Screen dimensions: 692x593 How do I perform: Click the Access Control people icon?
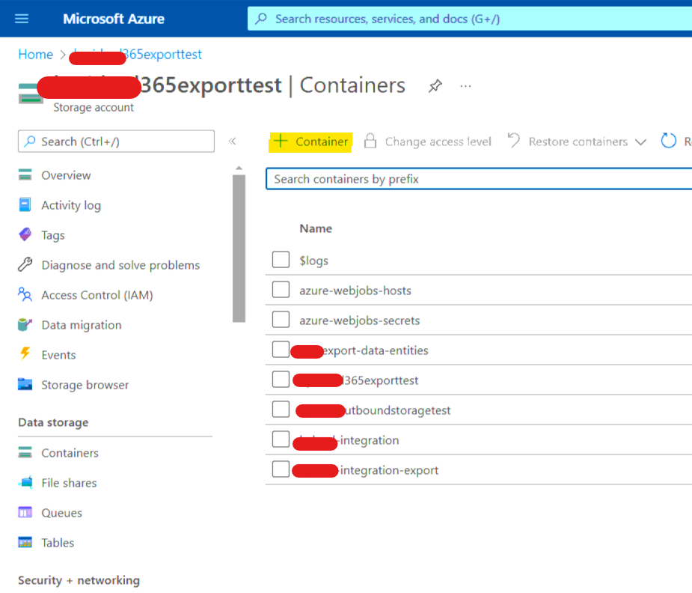click(x=25, y=294)
